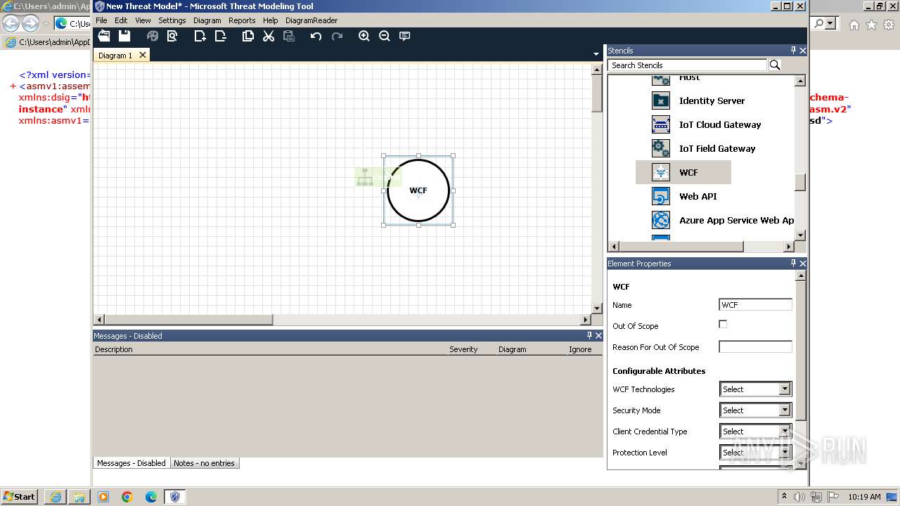Sort messages by Diagram column header

pos(513,349)
